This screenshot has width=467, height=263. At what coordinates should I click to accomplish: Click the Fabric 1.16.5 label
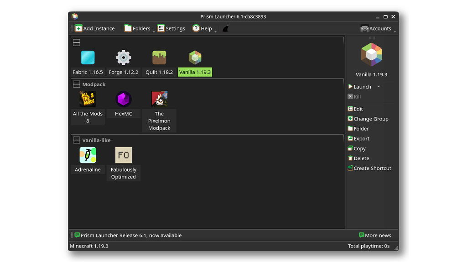88,72
